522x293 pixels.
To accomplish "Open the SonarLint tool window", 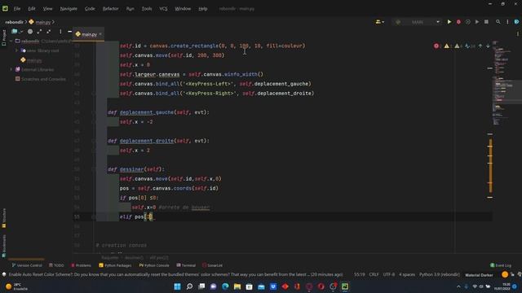I will 212,265.
